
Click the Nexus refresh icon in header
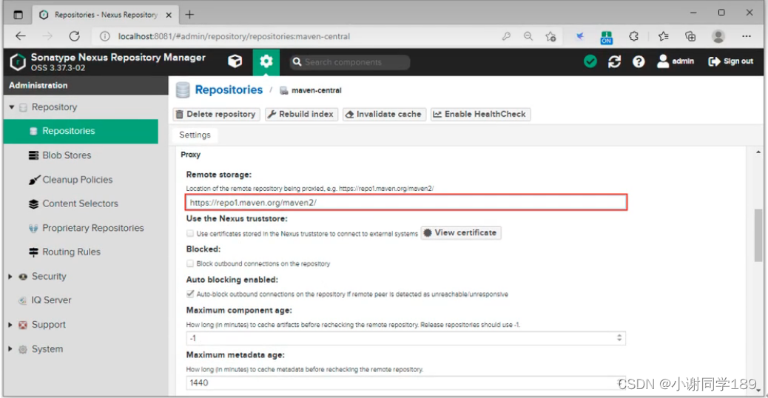pos(614,61)
